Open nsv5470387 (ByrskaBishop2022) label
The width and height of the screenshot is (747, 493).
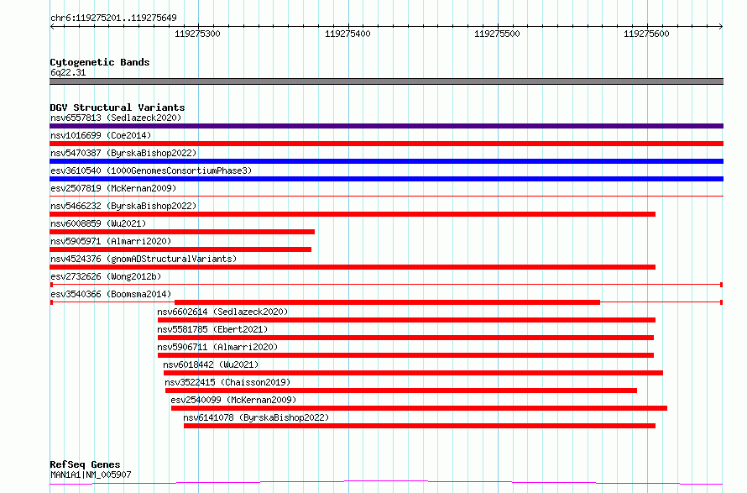click(x=123, y=153)
